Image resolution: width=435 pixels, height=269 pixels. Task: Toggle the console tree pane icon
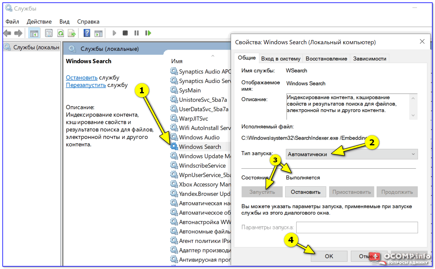(34, 33)
